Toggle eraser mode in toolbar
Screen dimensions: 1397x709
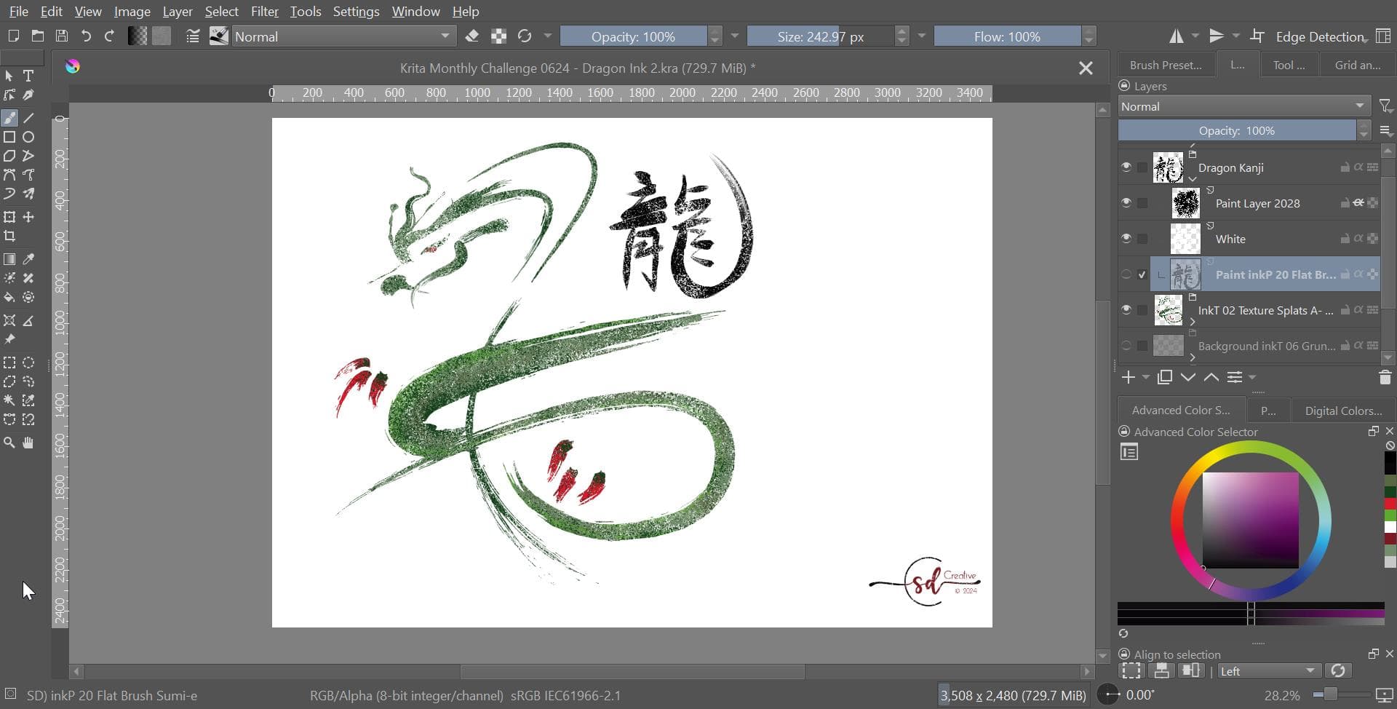[x=471, y=36]
